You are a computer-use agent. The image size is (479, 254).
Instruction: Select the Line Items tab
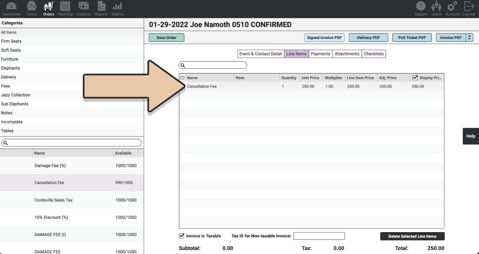[x=296, y=54]
